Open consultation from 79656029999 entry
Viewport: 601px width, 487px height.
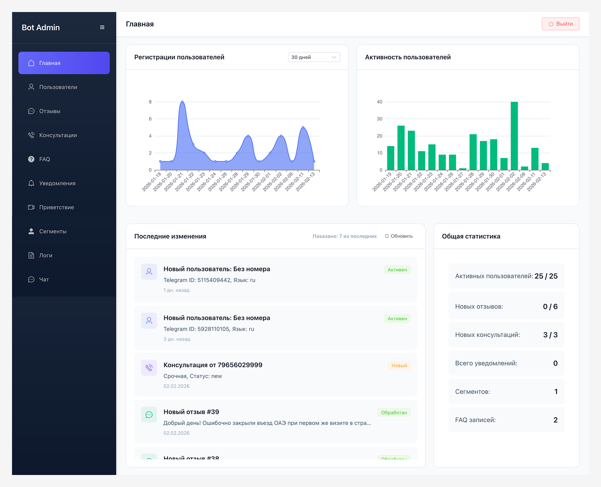coord(213,365)
